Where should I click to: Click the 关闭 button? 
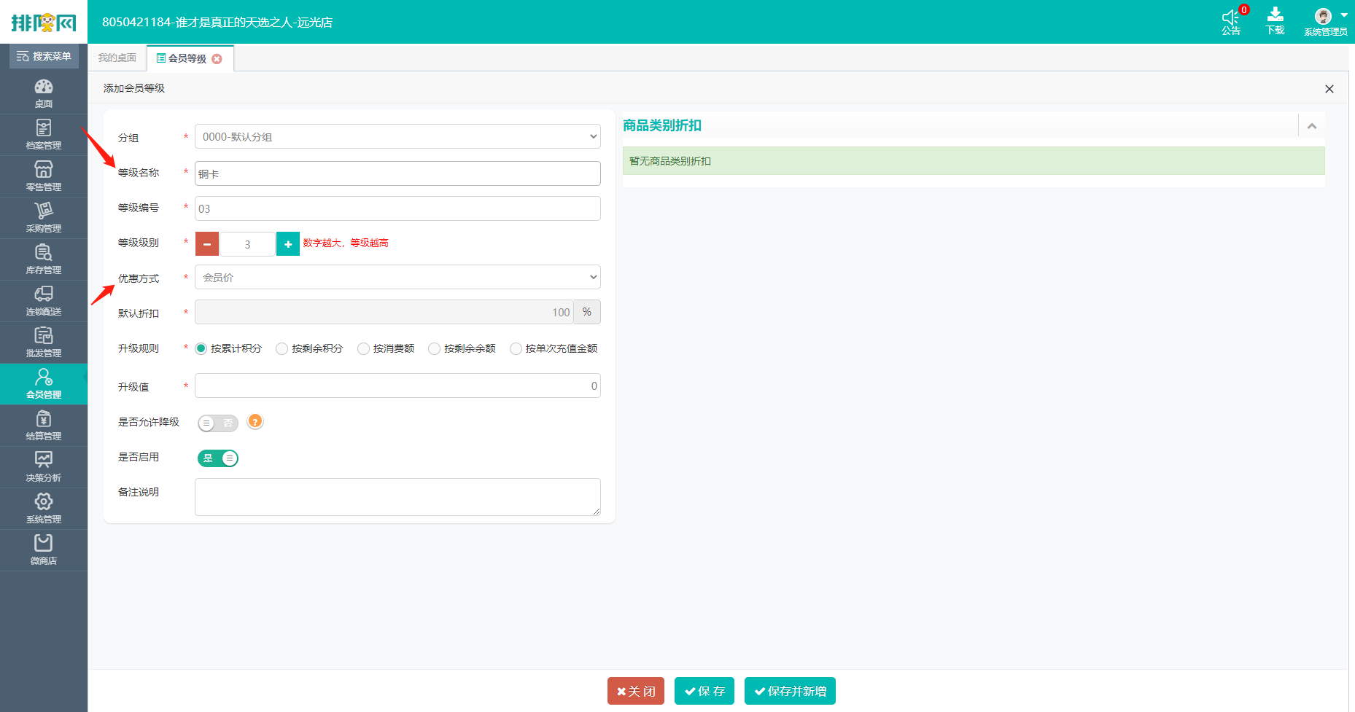click(x=636, y=691)
